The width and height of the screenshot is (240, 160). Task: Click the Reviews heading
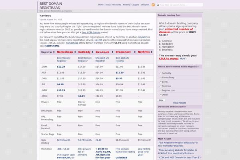pyautogui.click(x=45, y=16)
